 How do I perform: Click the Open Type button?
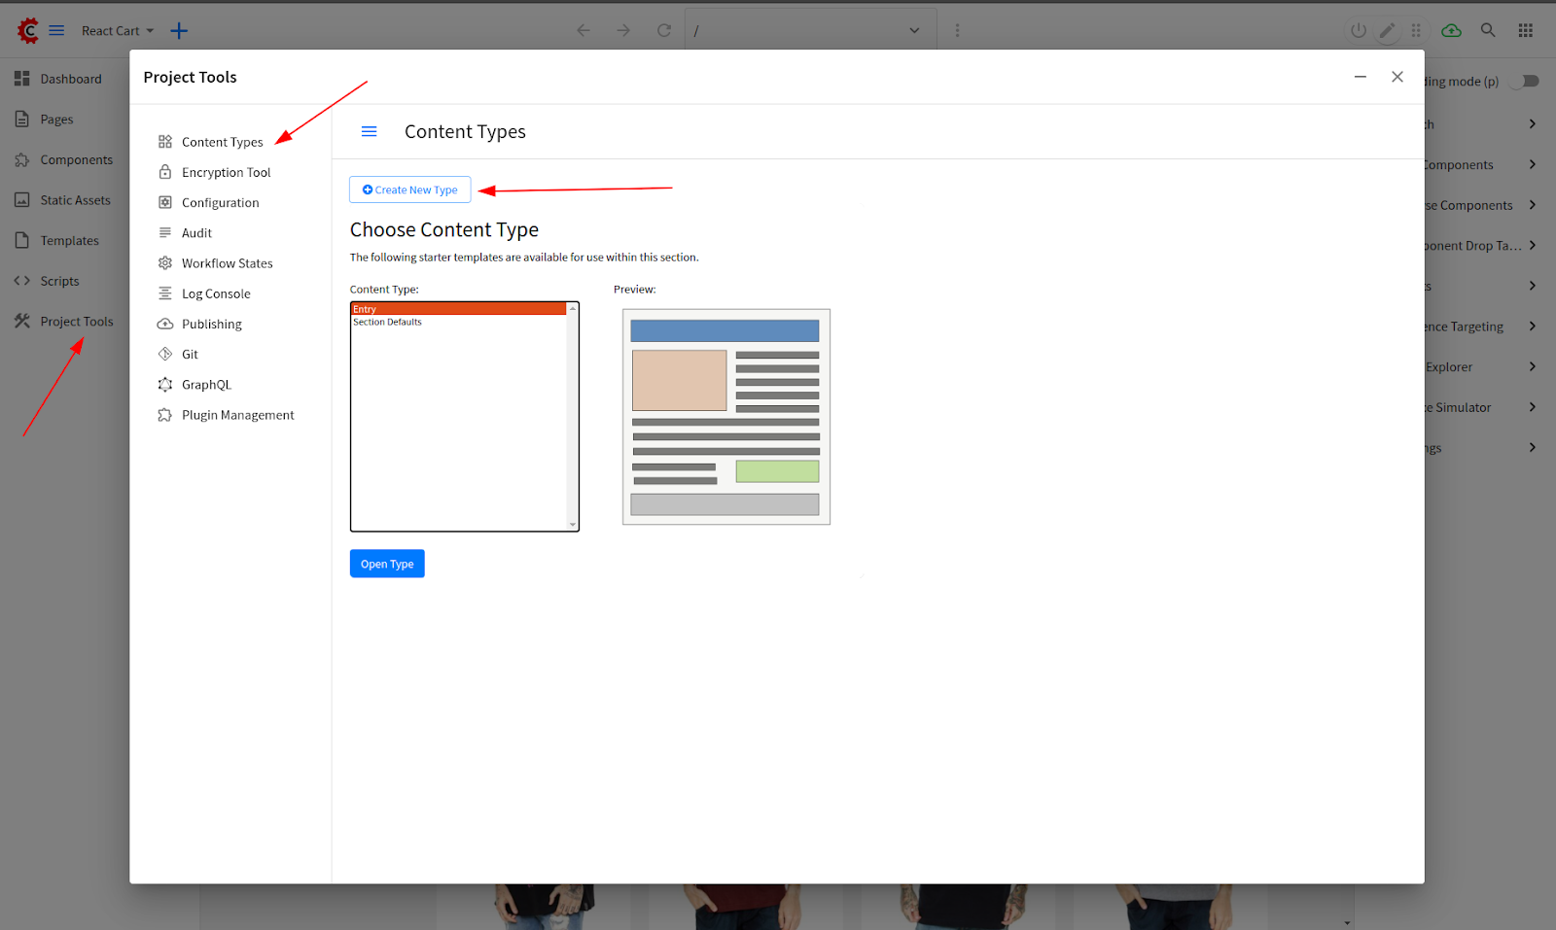[387, 564]
